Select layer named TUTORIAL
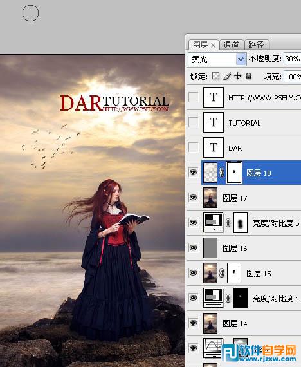The width and height of the screenshot is (301, 367). pos(244,123)
